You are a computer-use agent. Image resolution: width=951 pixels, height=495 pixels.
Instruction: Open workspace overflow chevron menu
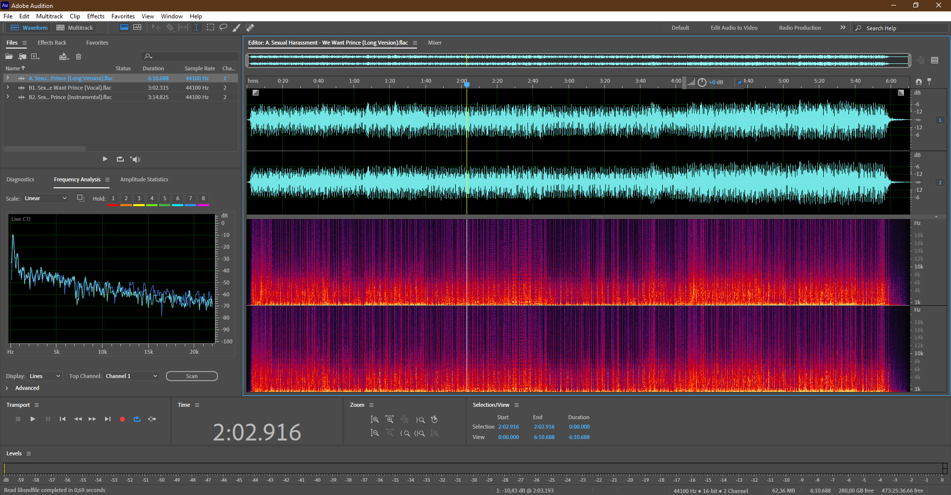843,28
